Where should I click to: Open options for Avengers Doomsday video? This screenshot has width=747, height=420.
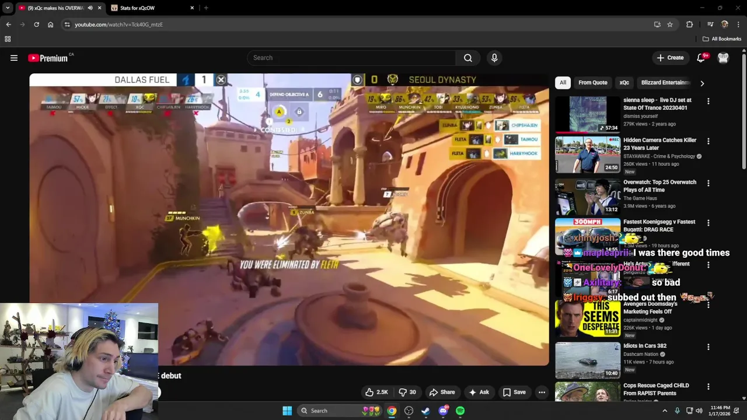coord(708,305)
